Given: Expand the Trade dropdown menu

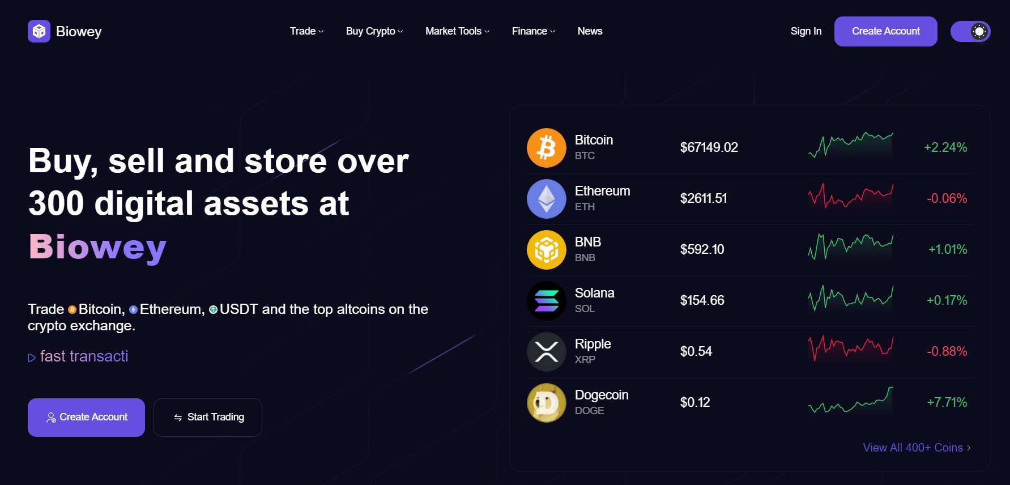Looking at the screenshot, I should pos(306,31).
